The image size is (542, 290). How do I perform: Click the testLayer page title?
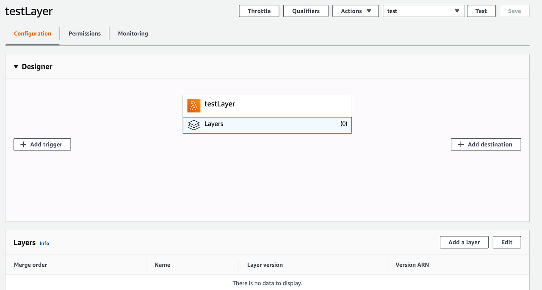click(28, 11)
